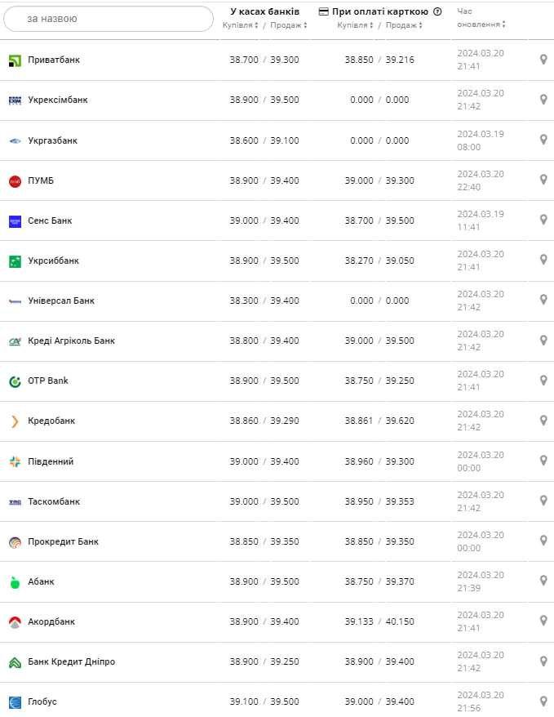Click the green apple Абанк logo
Image resolution: width=554 pixels, height=717 pixels.
point(15,582)
